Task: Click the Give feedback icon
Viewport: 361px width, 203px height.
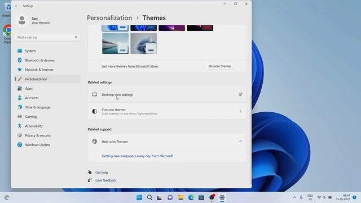Action: [90, 180]
